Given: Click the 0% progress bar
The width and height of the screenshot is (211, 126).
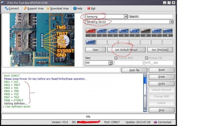Looking at the screenshot, I should [x=88, y=117].
